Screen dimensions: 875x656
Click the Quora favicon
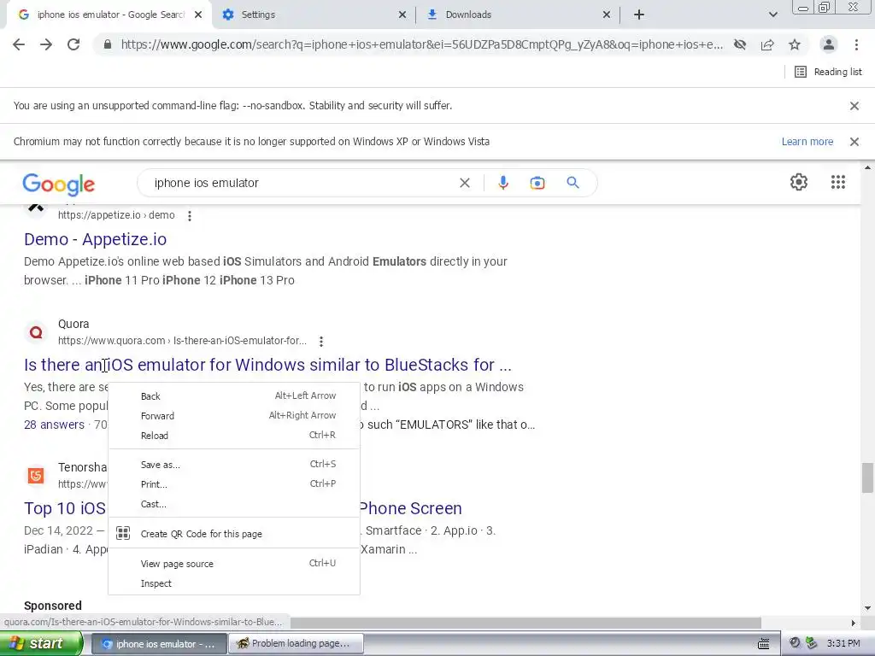(x=36, y=333)
